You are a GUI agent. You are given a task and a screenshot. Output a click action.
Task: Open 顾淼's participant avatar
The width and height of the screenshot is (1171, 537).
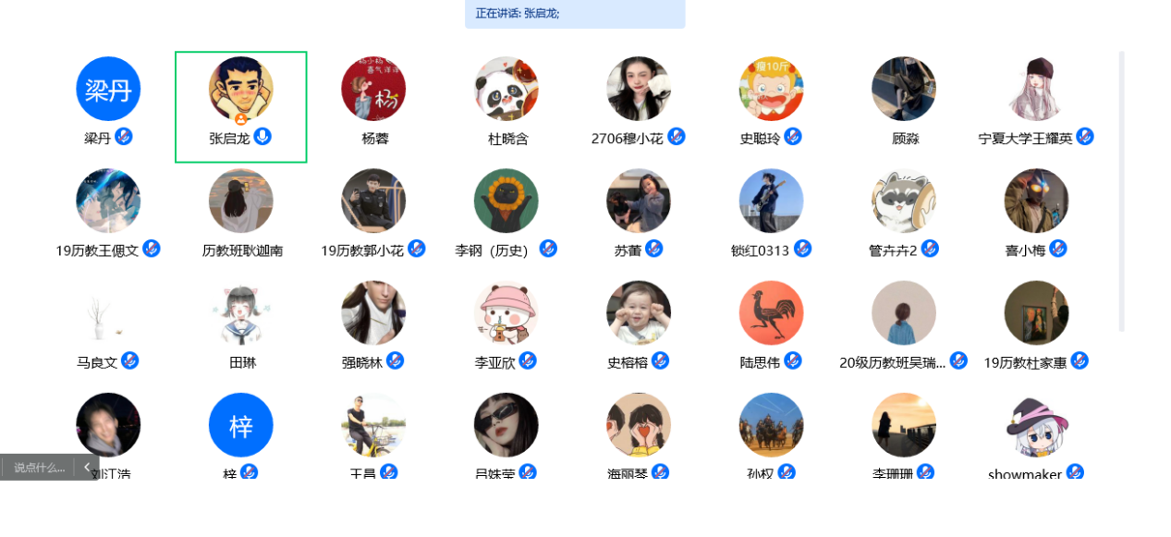point(904,89)
